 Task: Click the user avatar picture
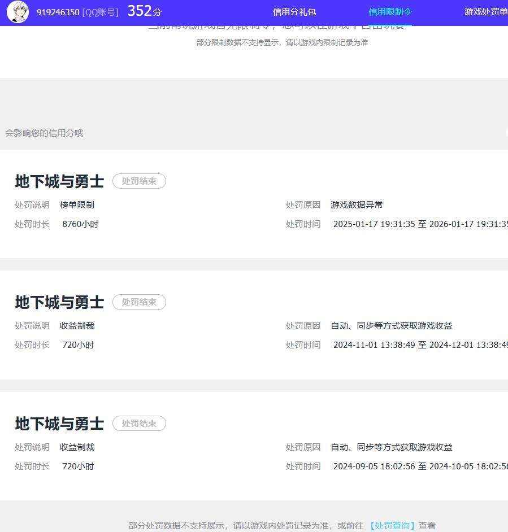pyautogui.click(x=18, y=12)
